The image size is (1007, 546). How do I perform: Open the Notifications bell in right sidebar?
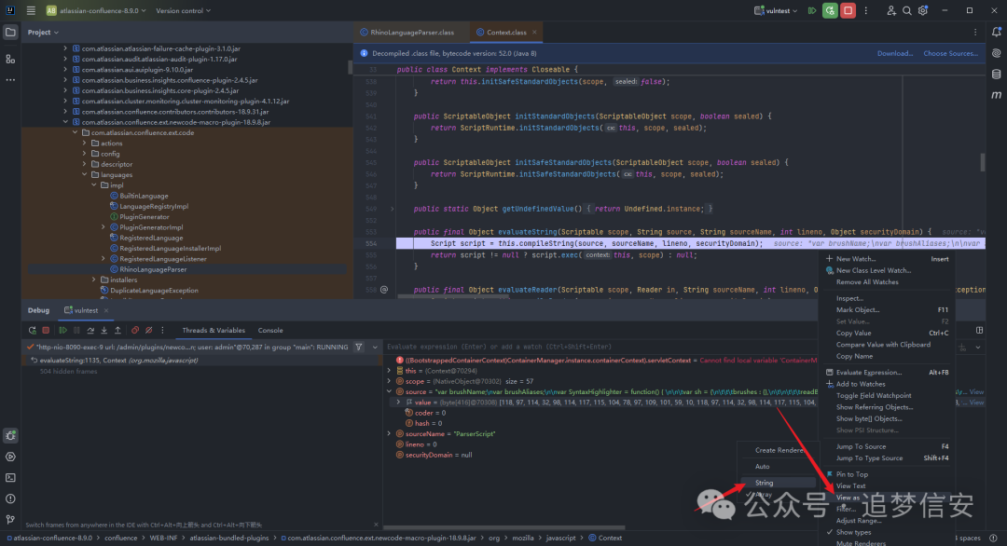pos(996,32)
